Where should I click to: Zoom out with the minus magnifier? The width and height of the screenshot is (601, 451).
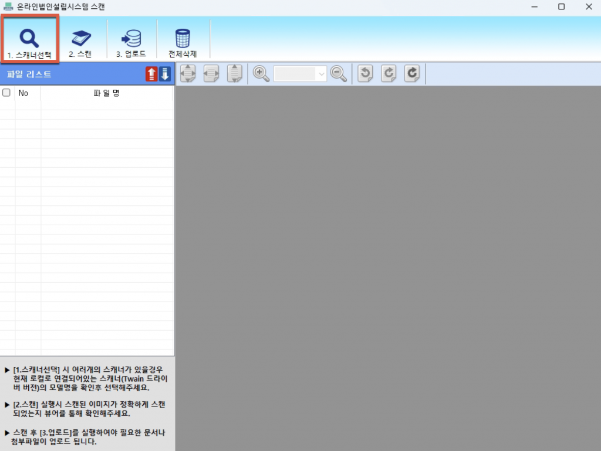pyautogui.click(x=339, y=73)
